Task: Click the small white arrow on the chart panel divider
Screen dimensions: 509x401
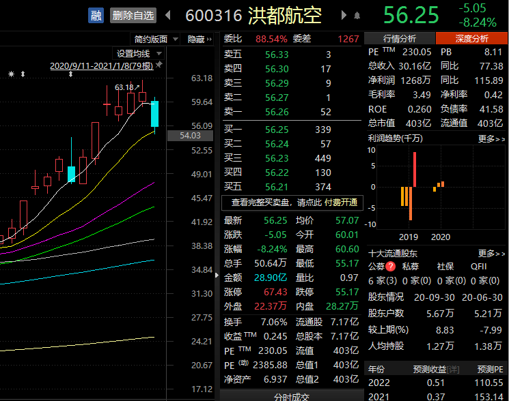Action: [217, 276]
